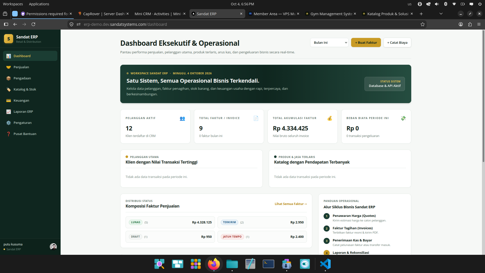The height and width of the screenshot is (273, 485).
Task: Click the Buat Faktur button
Action: click(366, 42)
